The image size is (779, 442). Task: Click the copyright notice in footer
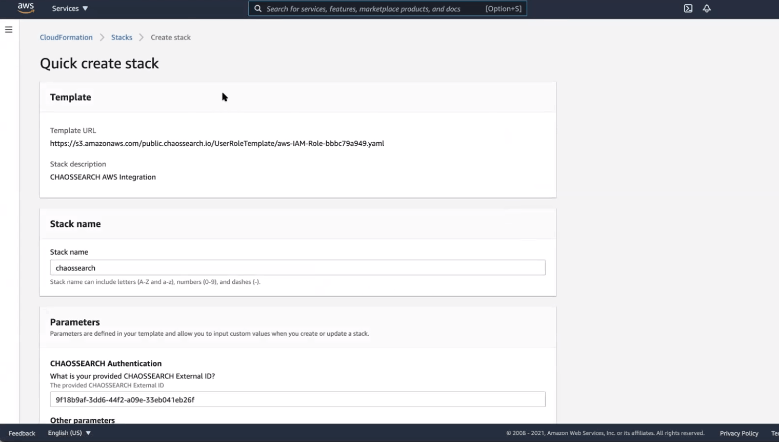click(605, 433)
